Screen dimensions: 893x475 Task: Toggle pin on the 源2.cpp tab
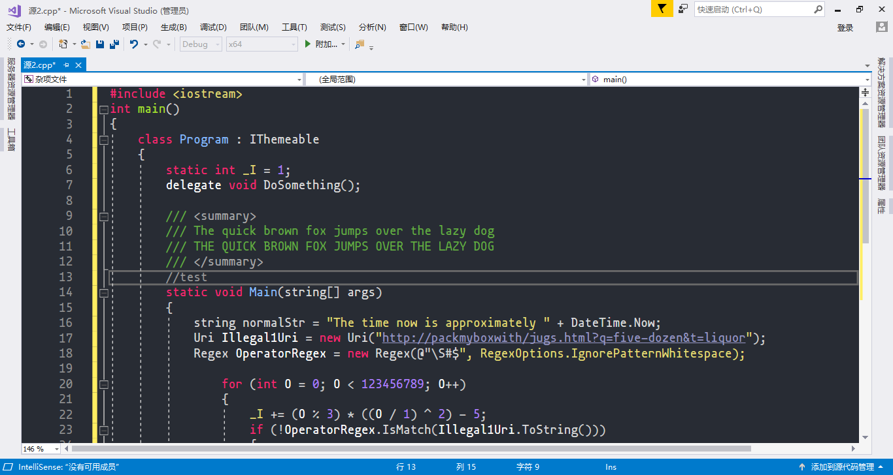coord(67,65)
